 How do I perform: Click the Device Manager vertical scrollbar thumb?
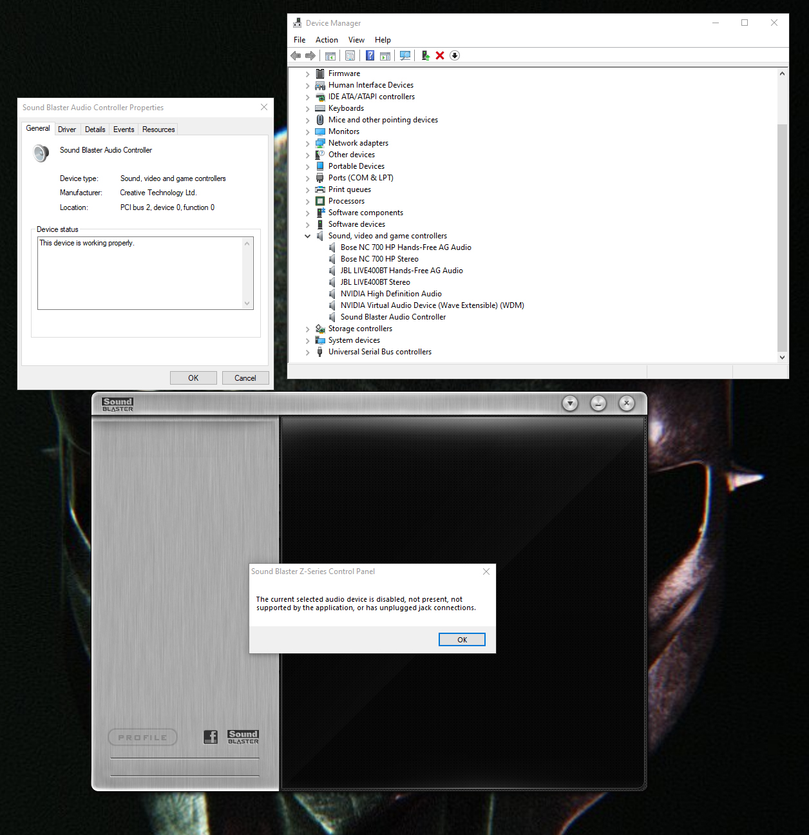click(x=782, y=237)
